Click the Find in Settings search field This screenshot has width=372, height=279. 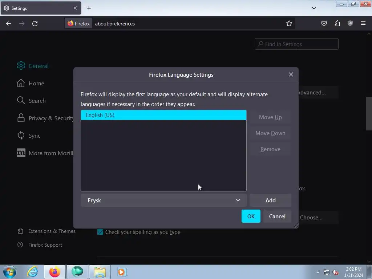point(296,44)
